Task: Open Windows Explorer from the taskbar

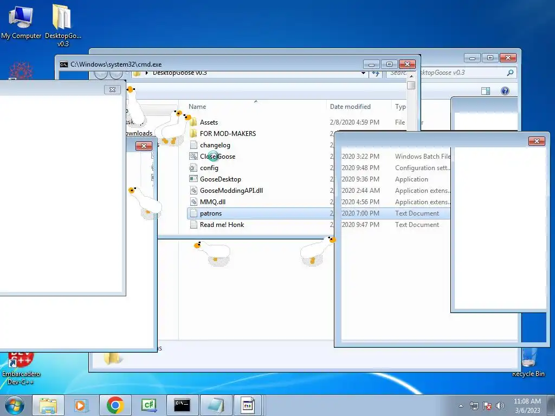Action: coord(48,405)
